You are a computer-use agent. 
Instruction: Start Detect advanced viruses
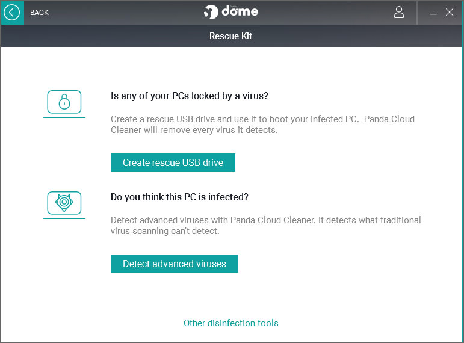(x=175, y=264)
